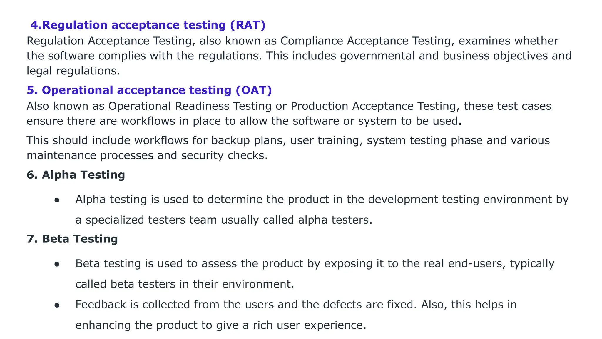Click called beta testers in their environment
Viewport: 602px width, 339px height.
coord(185,284)
